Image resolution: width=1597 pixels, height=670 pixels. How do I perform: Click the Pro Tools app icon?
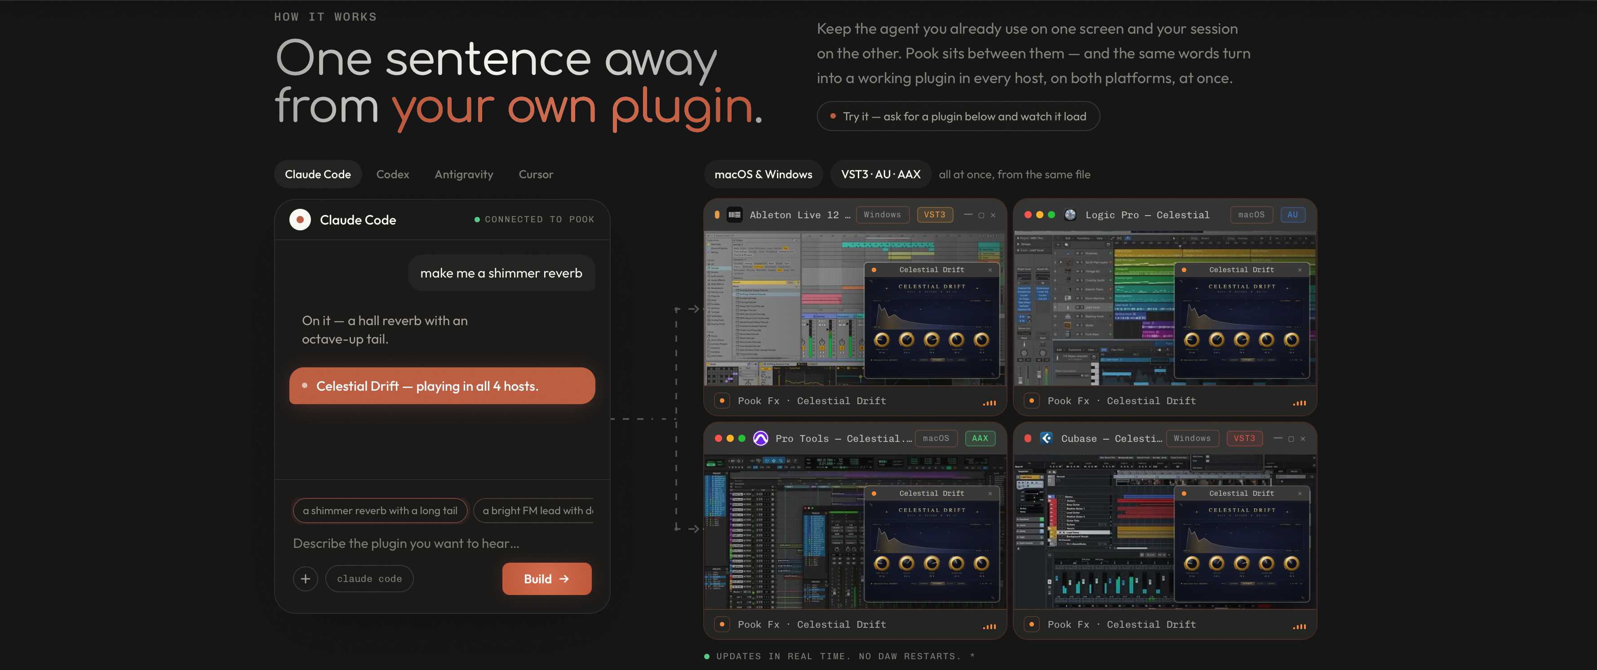click(x=760, y=438)
